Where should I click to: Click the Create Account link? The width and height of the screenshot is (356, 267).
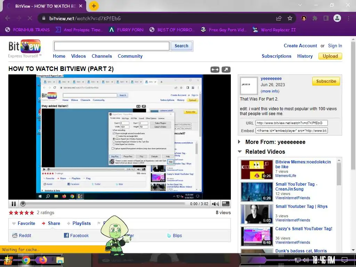click(300, 46)
